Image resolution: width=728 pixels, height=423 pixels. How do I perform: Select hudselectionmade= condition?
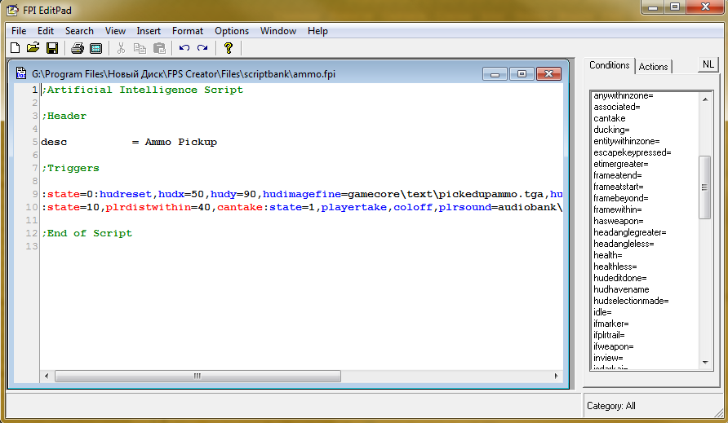click(631, 301)
